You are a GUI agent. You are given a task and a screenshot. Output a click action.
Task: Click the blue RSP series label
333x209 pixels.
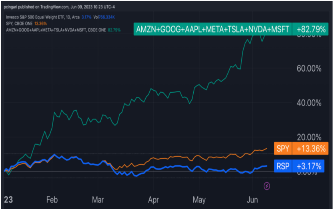click(x=283, y=166)
